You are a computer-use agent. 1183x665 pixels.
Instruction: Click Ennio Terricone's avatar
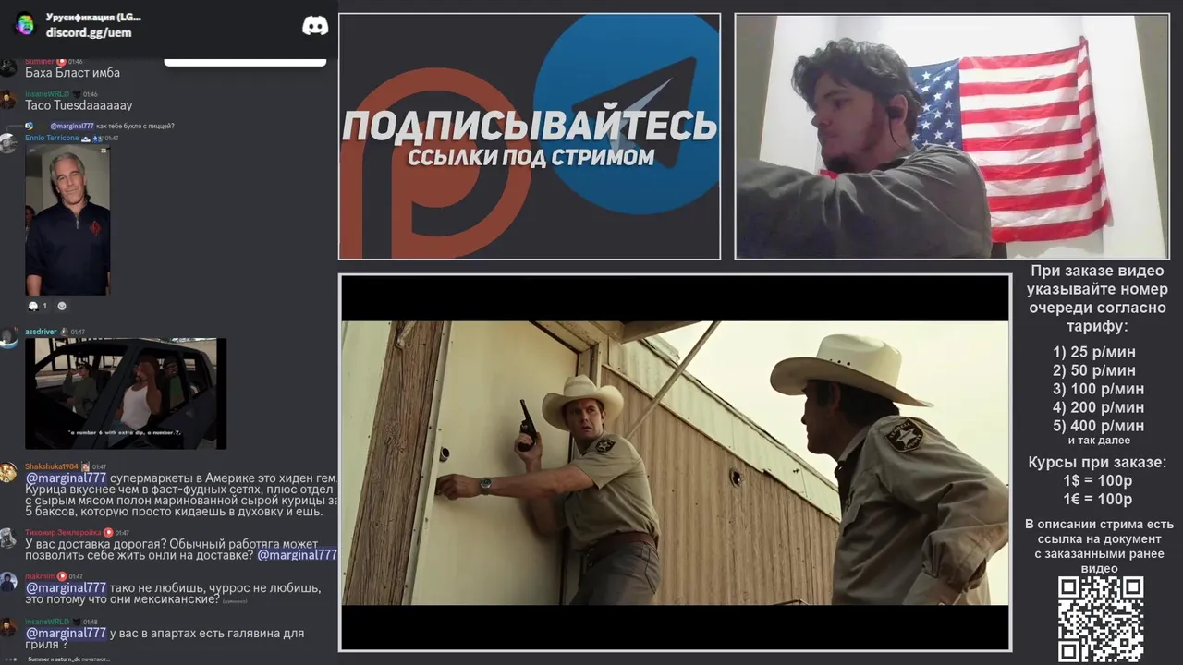click(7, 142)
